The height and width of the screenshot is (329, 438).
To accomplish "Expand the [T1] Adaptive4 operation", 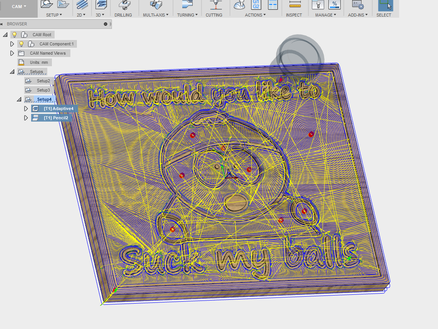I will tap(26, 109).
